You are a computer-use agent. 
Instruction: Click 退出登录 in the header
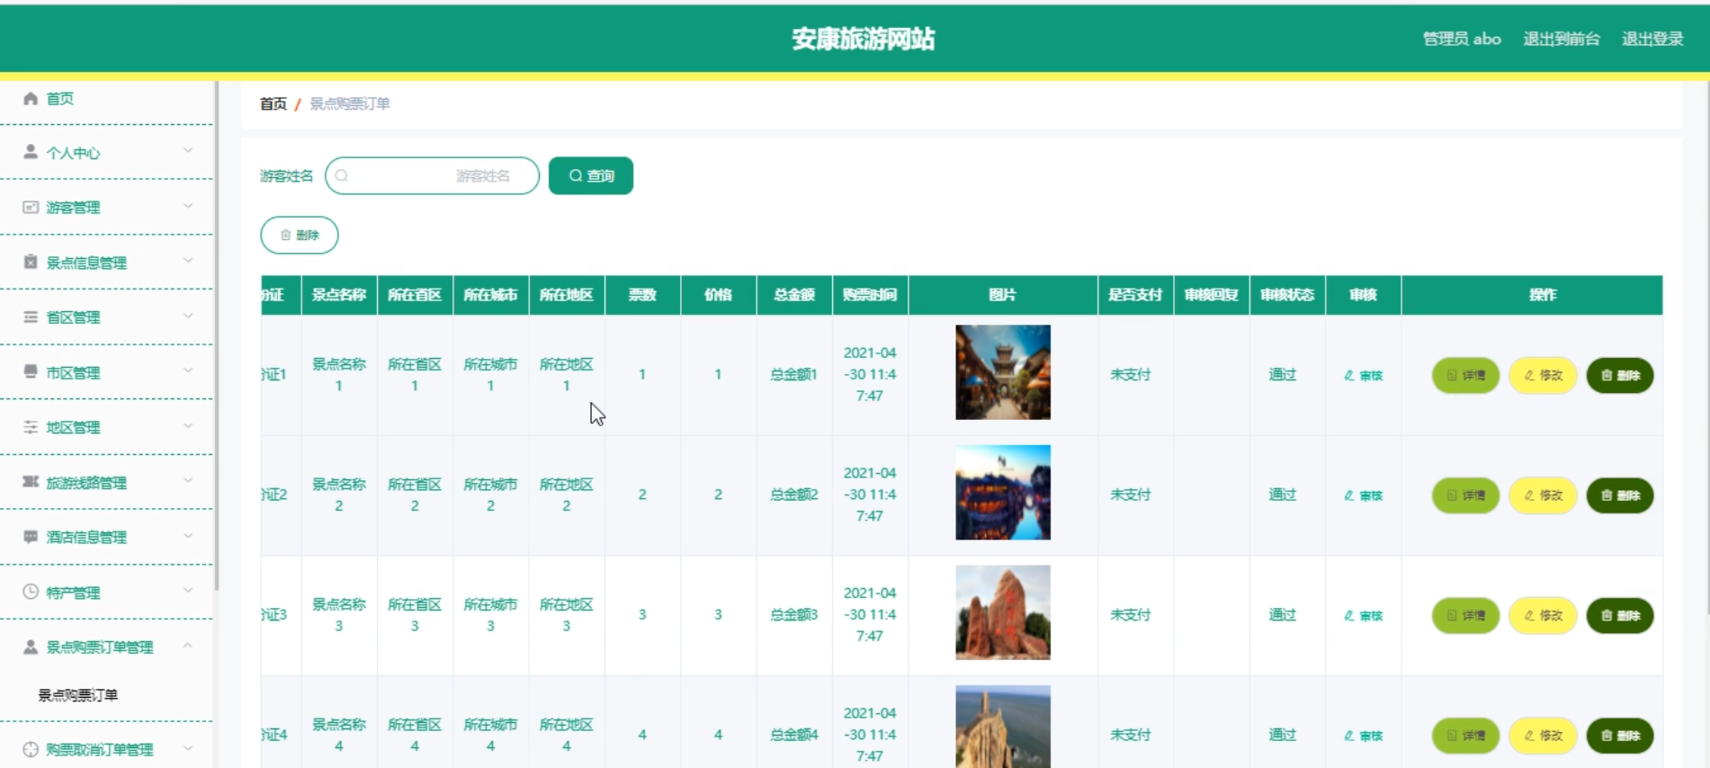(x=1652, y=39)
